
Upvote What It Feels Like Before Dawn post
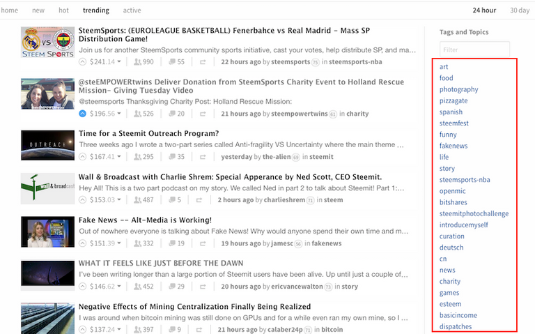coord(83,286)
